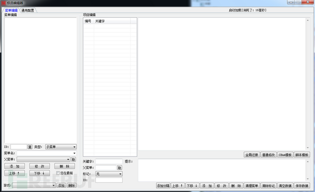Click the 编号 column header
This screenshot has height=192, width=315.
(x=88, y=21)
